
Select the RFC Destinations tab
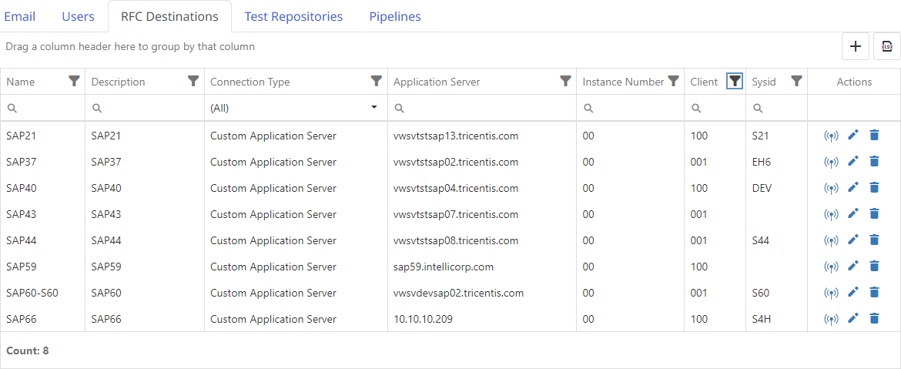click(x=169, y=17)
